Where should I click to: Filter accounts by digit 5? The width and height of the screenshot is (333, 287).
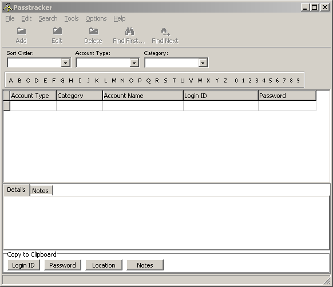point(271,81)
